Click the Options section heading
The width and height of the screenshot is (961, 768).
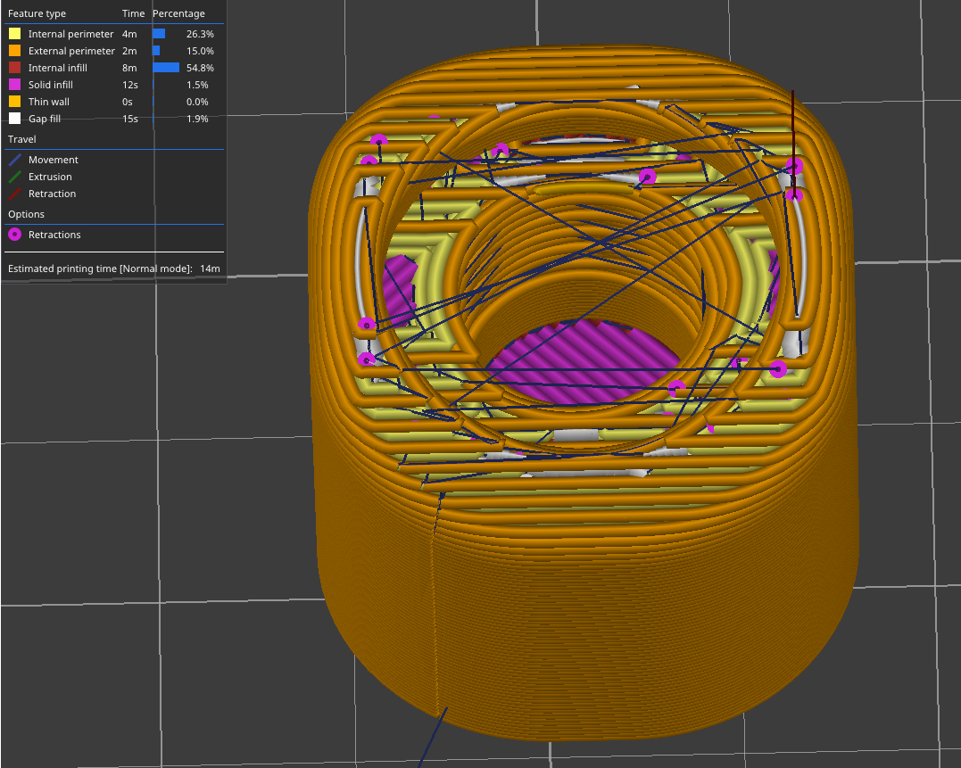click(26, 214)
